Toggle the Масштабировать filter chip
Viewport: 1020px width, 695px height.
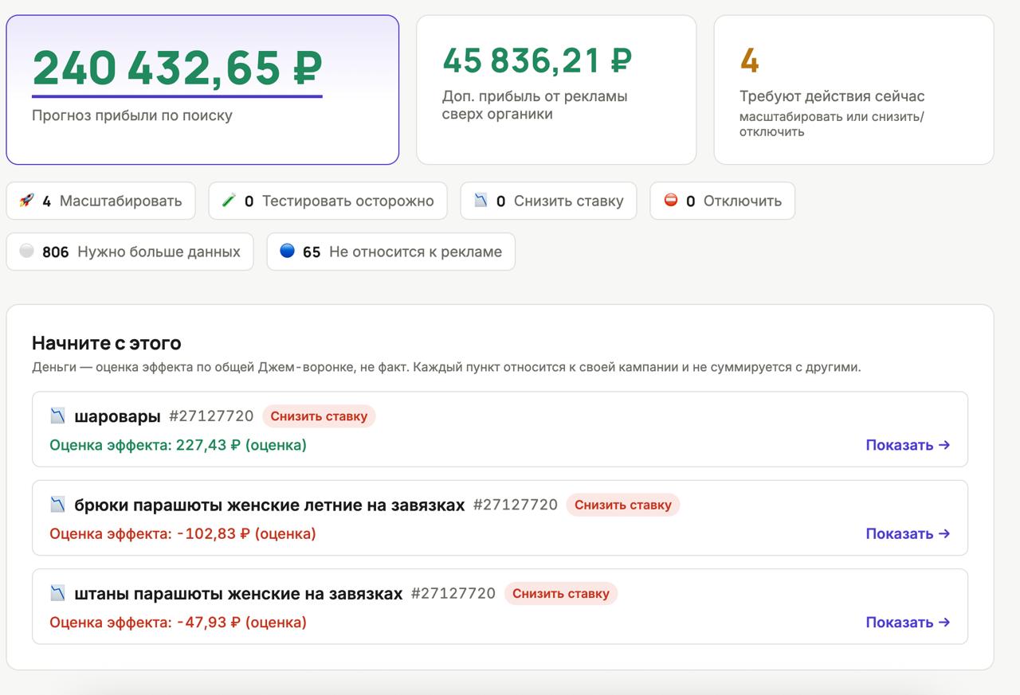[100, 201]
